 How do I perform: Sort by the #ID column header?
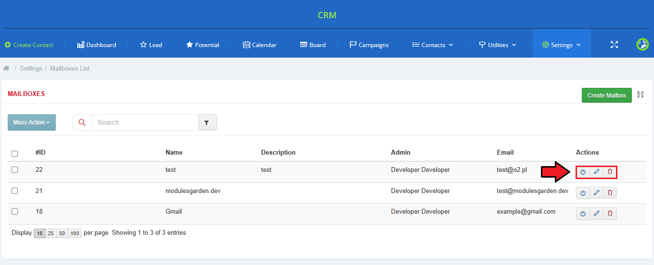(40, 152)
